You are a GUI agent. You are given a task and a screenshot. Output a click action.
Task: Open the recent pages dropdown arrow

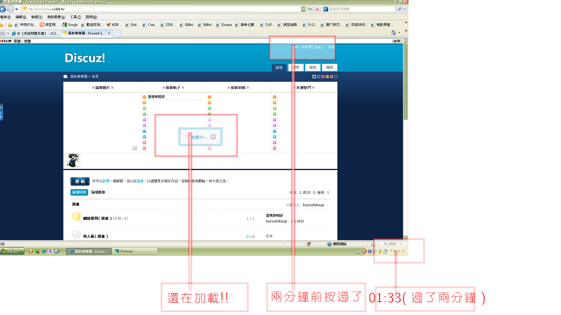coord(17,9)
